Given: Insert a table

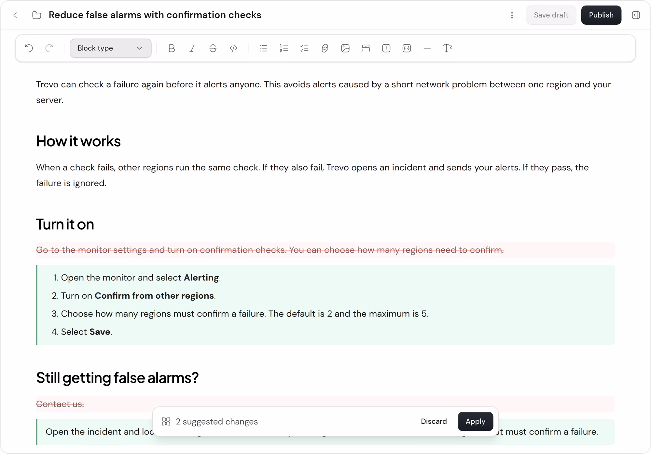Looking at the screenshot, I should (366, 48).
